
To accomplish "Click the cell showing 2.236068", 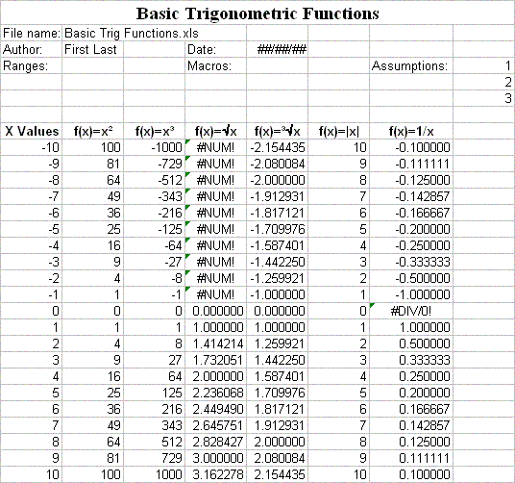I will pyautogui.click(x=216, y=393).
